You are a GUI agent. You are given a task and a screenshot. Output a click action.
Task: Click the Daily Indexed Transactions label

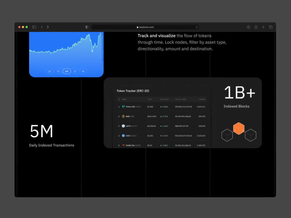tap(52, 145)
